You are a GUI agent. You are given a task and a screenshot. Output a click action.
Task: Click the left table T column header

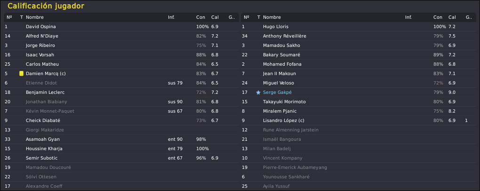(22, 17)
